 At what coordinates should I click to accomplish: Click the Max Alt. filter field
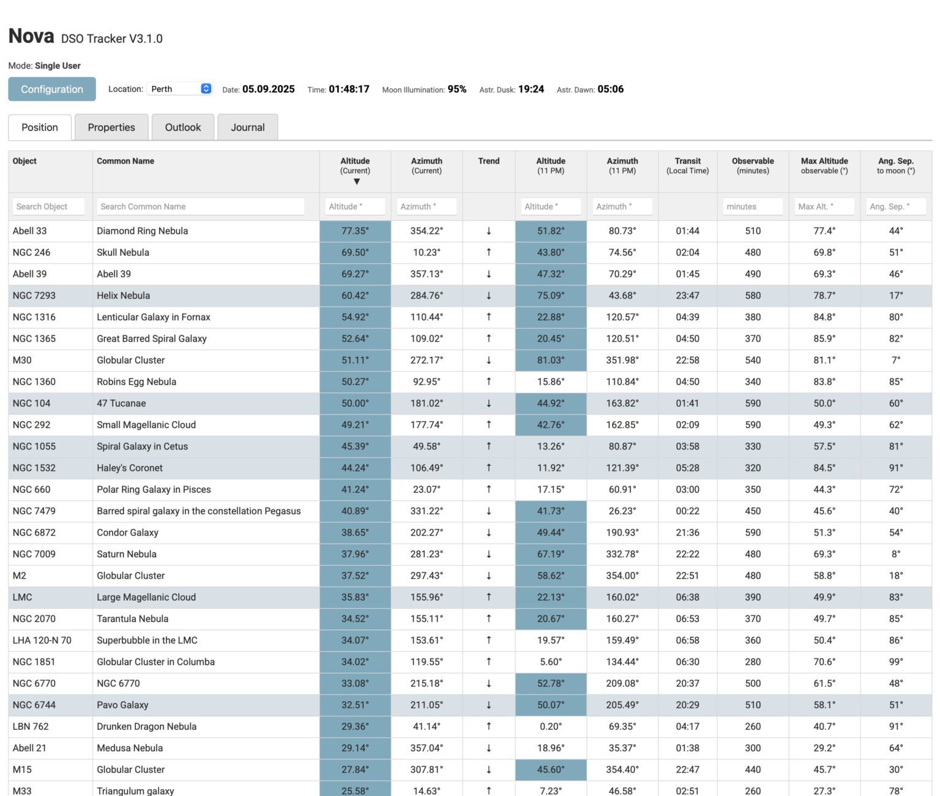(x=824, y=206)
